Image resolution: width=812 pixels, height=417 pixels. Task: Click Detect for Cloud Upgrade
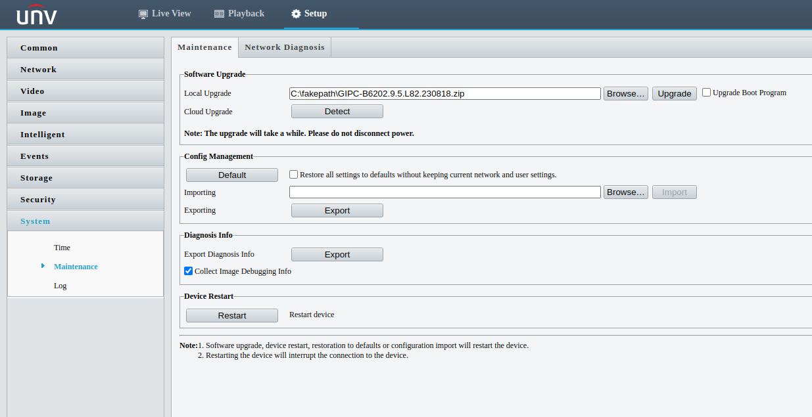point(337,112)
